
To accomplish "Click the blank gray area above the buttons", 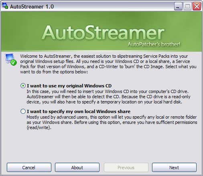I will [x=101, y=146].
